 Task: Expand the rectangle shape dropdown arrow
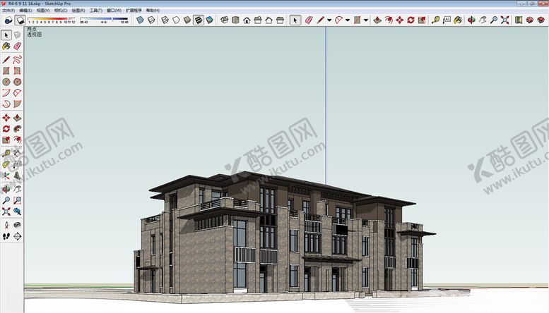[366, 20]
